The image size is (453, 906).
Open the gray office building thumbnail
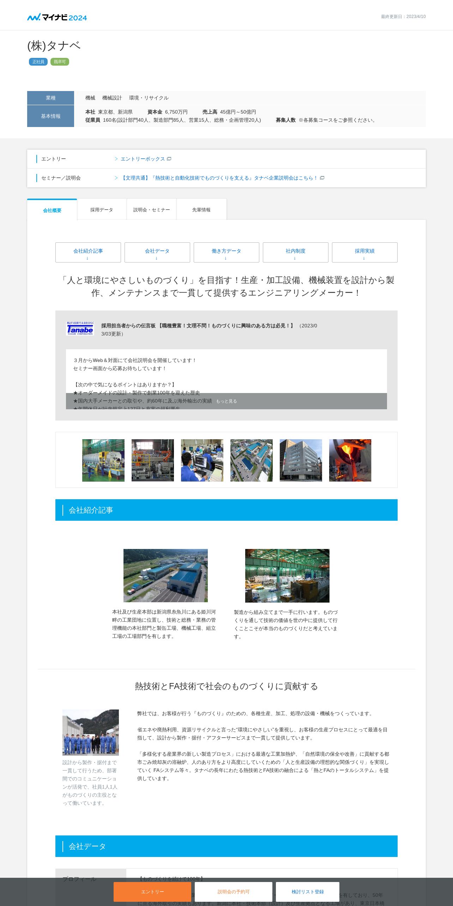(x=301, y=460)
